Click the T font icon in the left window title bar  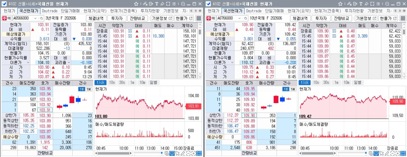(x=157, y=4)
